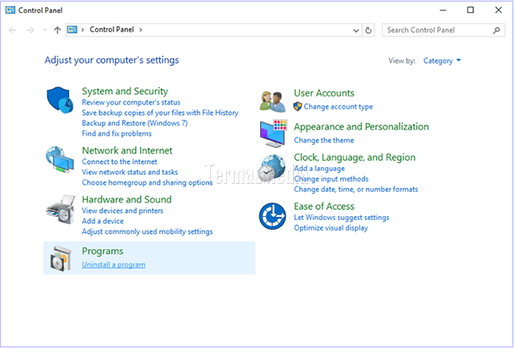Open Save backup copies with File History

pos(160,113)
